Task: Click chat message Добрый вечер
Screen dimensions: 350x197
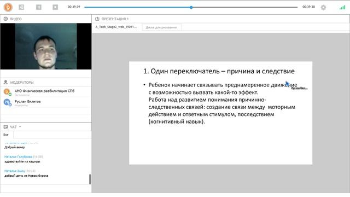Action: (x=15, y=147)
